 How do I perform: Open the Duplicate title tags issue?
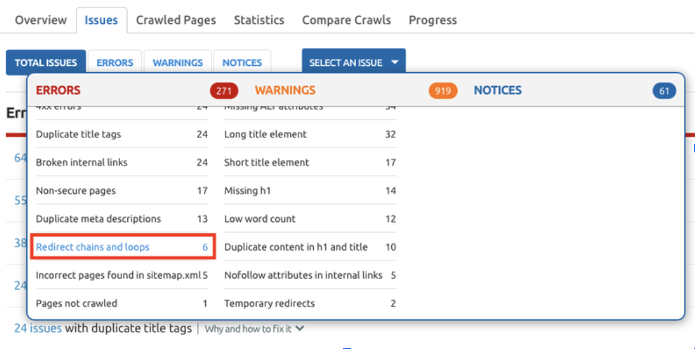[78, 134]
